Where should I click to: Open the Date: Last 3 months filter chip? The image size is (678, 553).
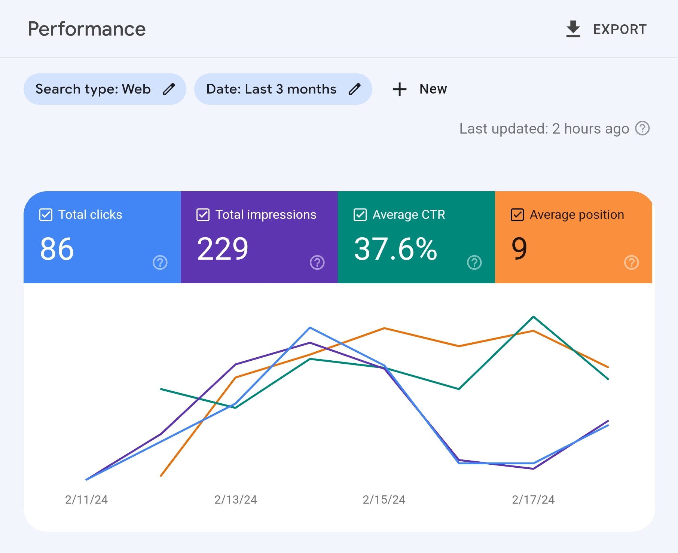283,89
